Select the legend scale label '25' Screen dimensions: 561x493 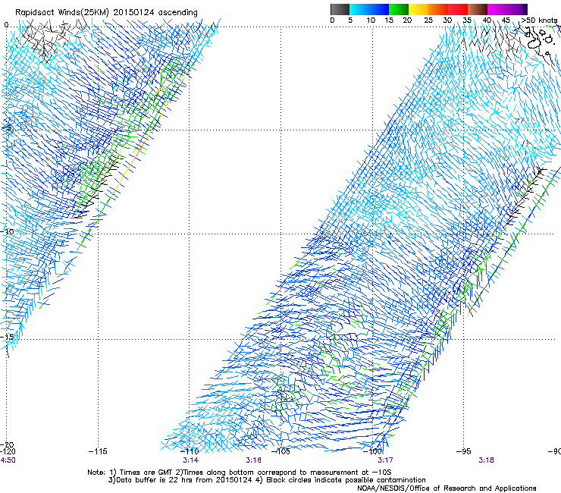pos(428,20)
